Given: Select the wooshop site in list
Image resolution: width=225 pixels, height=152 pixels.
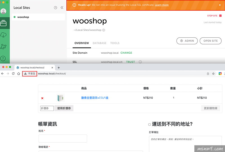Looking at the screenshot, I should [38, 17].
